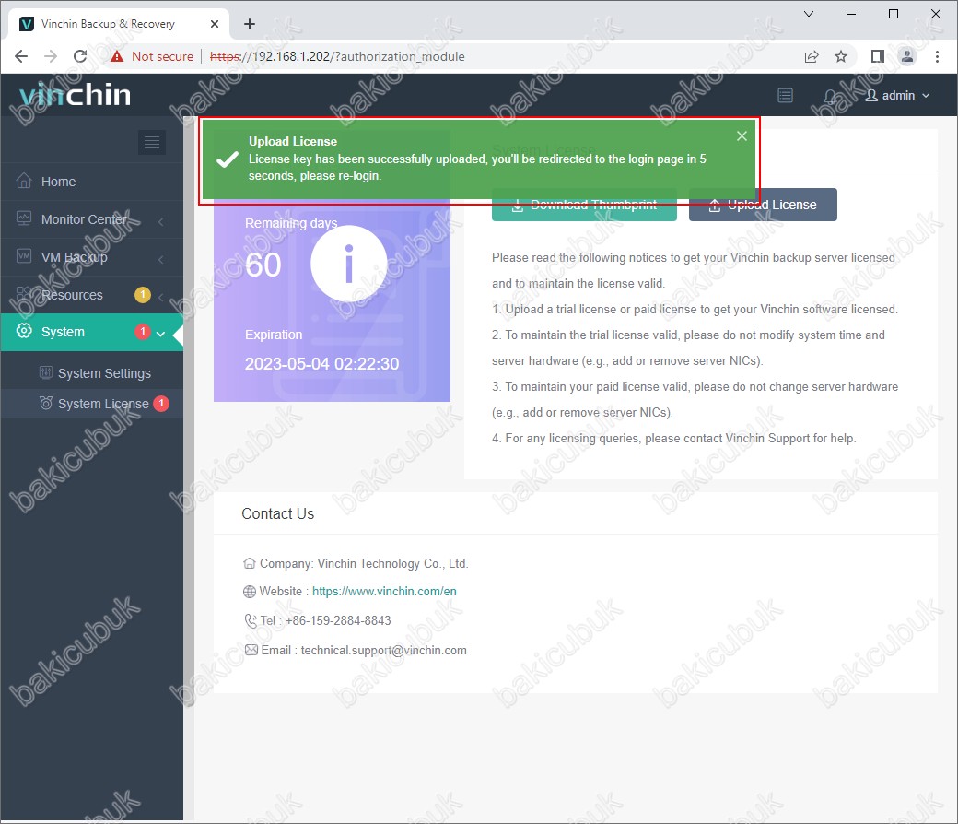Image resolution: width=958 pixels, height=824 pixels.
Task: Click the System red notification badge
Action: pyautogui.click(x=143, y=331)
